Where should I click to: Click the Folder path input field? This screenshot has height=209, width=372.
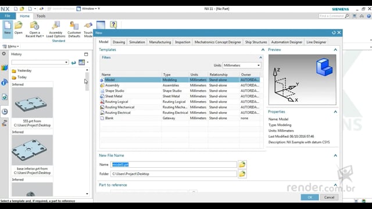[174, 174]
